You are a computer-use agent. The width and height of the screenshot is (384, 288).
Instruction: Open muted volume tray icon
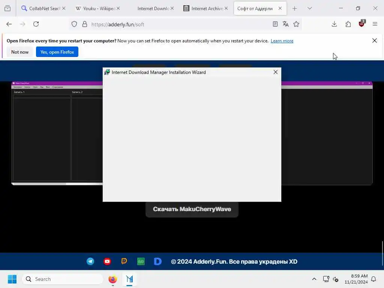[x=336, y=279]
